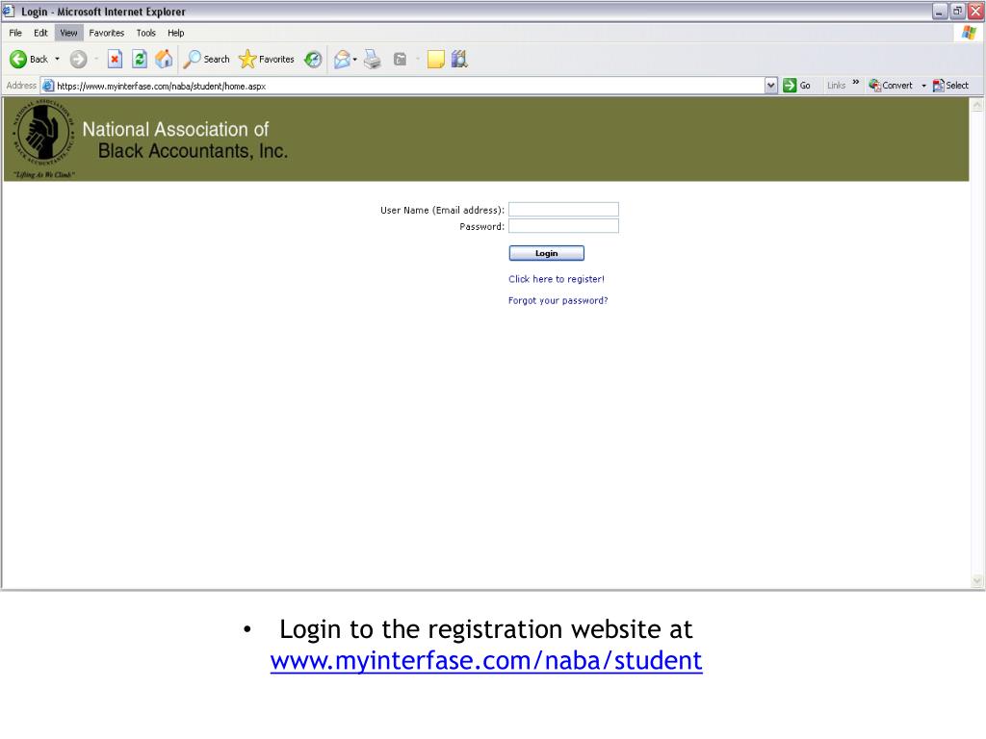Screen dimensions: 986x739
Task: Go to Home page icon
Action: [164, 59]
